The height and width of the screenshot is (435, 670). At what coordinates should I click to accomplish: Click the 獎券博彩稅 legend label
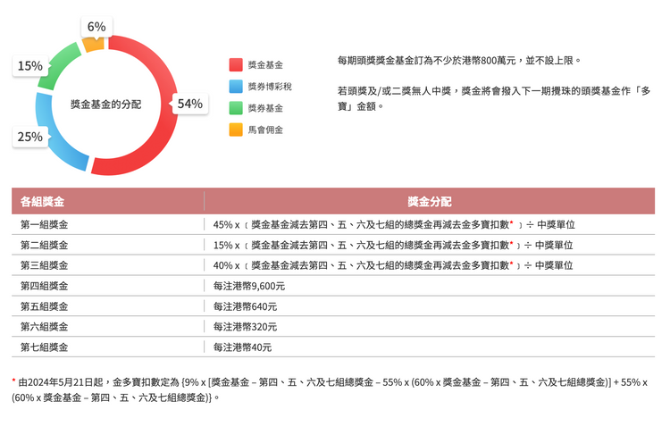coord(270,87)
